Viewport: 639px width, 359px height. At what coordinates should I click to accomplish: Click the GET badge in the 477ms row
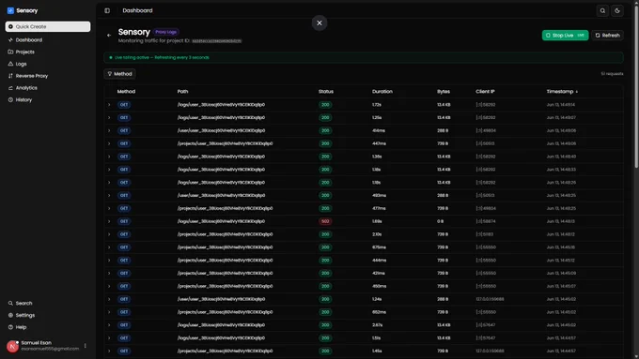tap(124, 209)
